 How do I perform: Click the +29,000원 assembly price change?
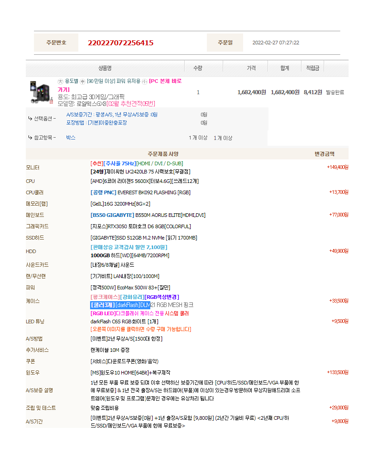(x=339, y=408)
